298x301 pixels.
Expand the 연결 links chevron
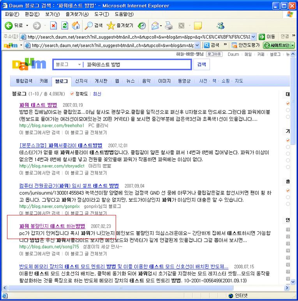click(294, 35)
